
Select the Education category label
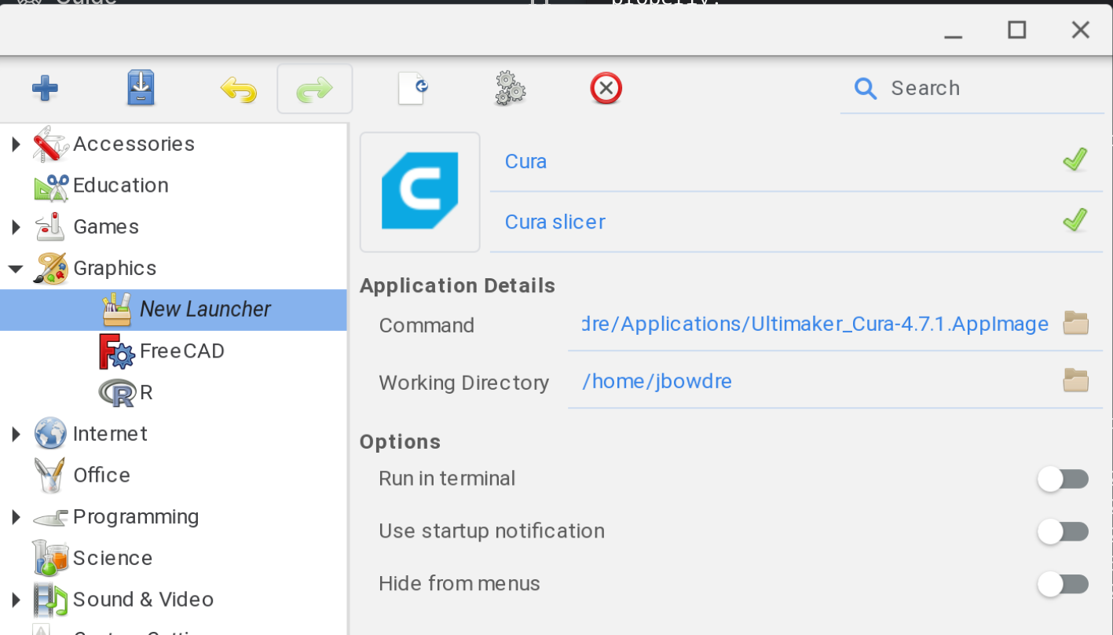coord(121,185)
